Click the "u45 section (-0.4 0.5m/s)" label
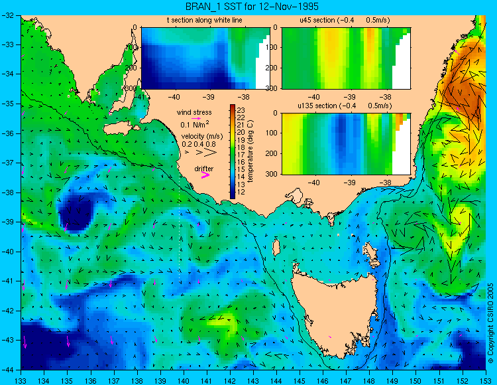The height and width of the screenshot is (385, 497). pos(345,21)
